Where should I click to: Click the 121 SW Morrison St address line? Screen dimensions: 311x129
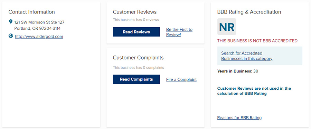(39, 22)
